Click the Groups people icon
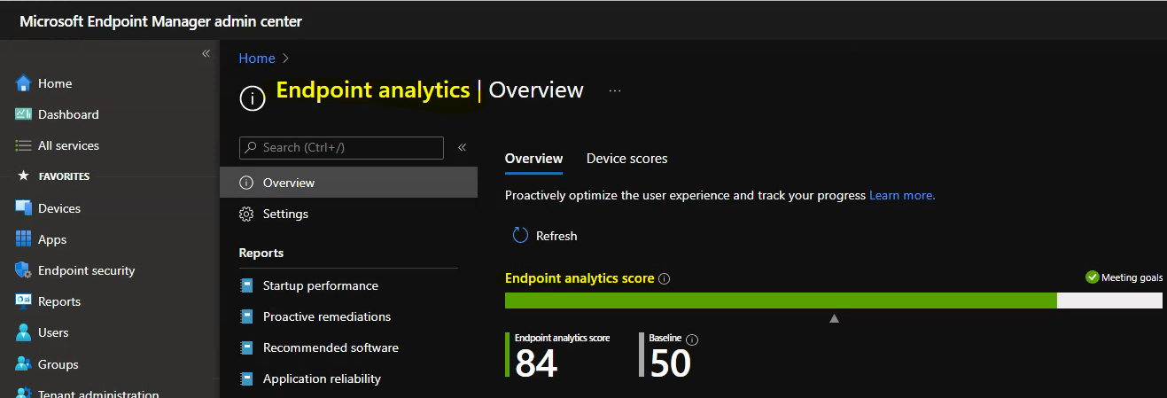This screenshot has width=1167, height=398. (x=24, y=364)
